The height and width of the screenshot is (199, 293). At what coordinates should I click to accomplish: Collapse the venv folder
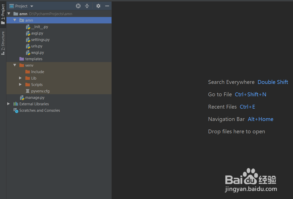click(x=15, y=65)
